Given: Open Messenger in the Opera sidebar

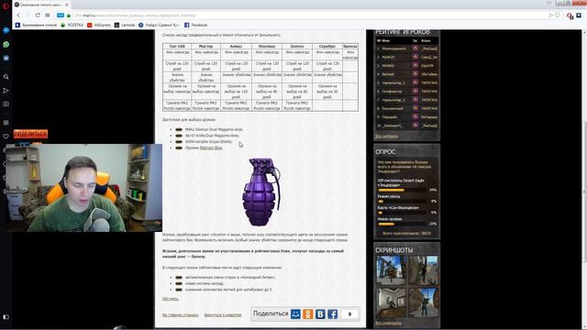Looking at the screenshot, I should (x=6, y=30).
